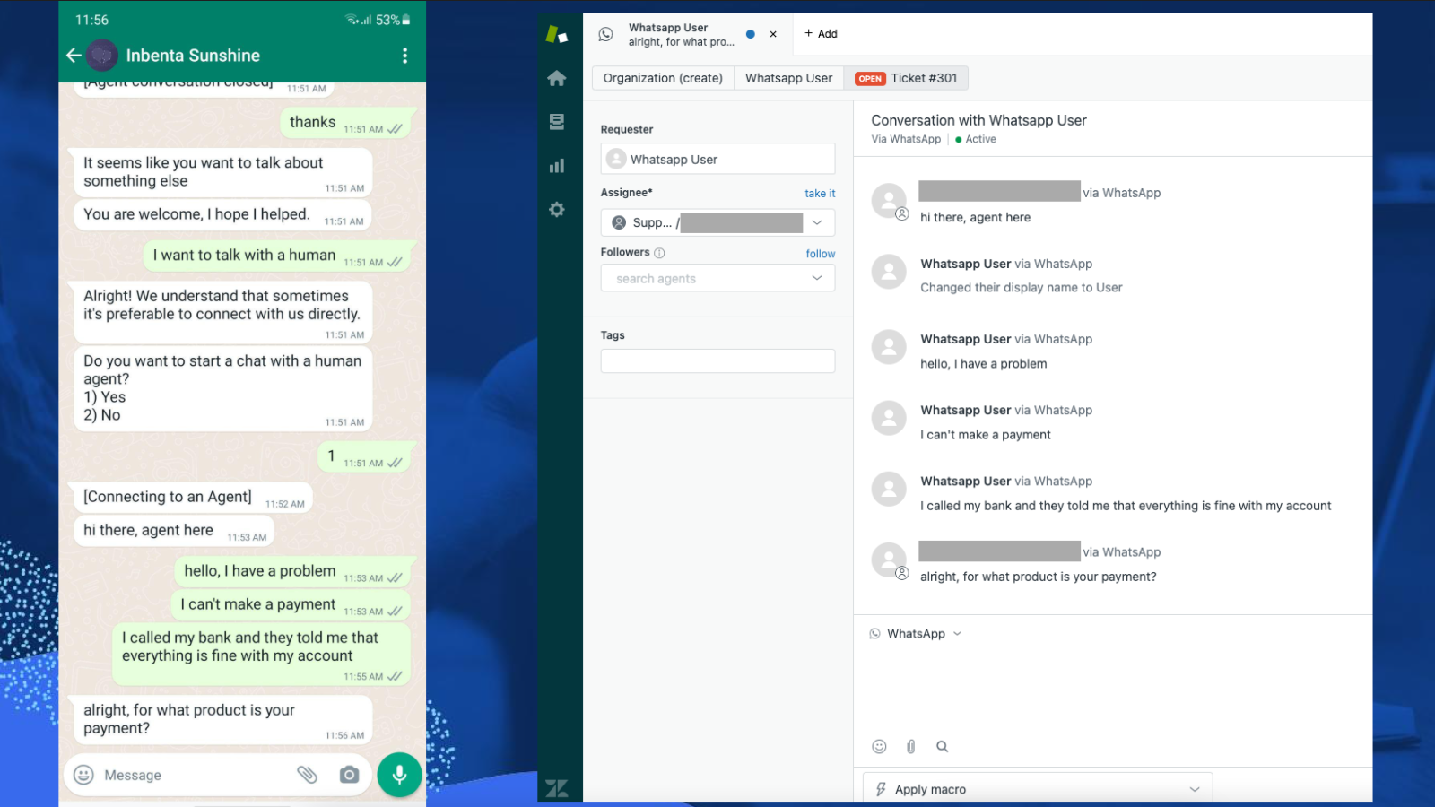The image size is (1435, 807).
Task: Open the Zendesk home dashboard icon
Action: pos(557,78)
